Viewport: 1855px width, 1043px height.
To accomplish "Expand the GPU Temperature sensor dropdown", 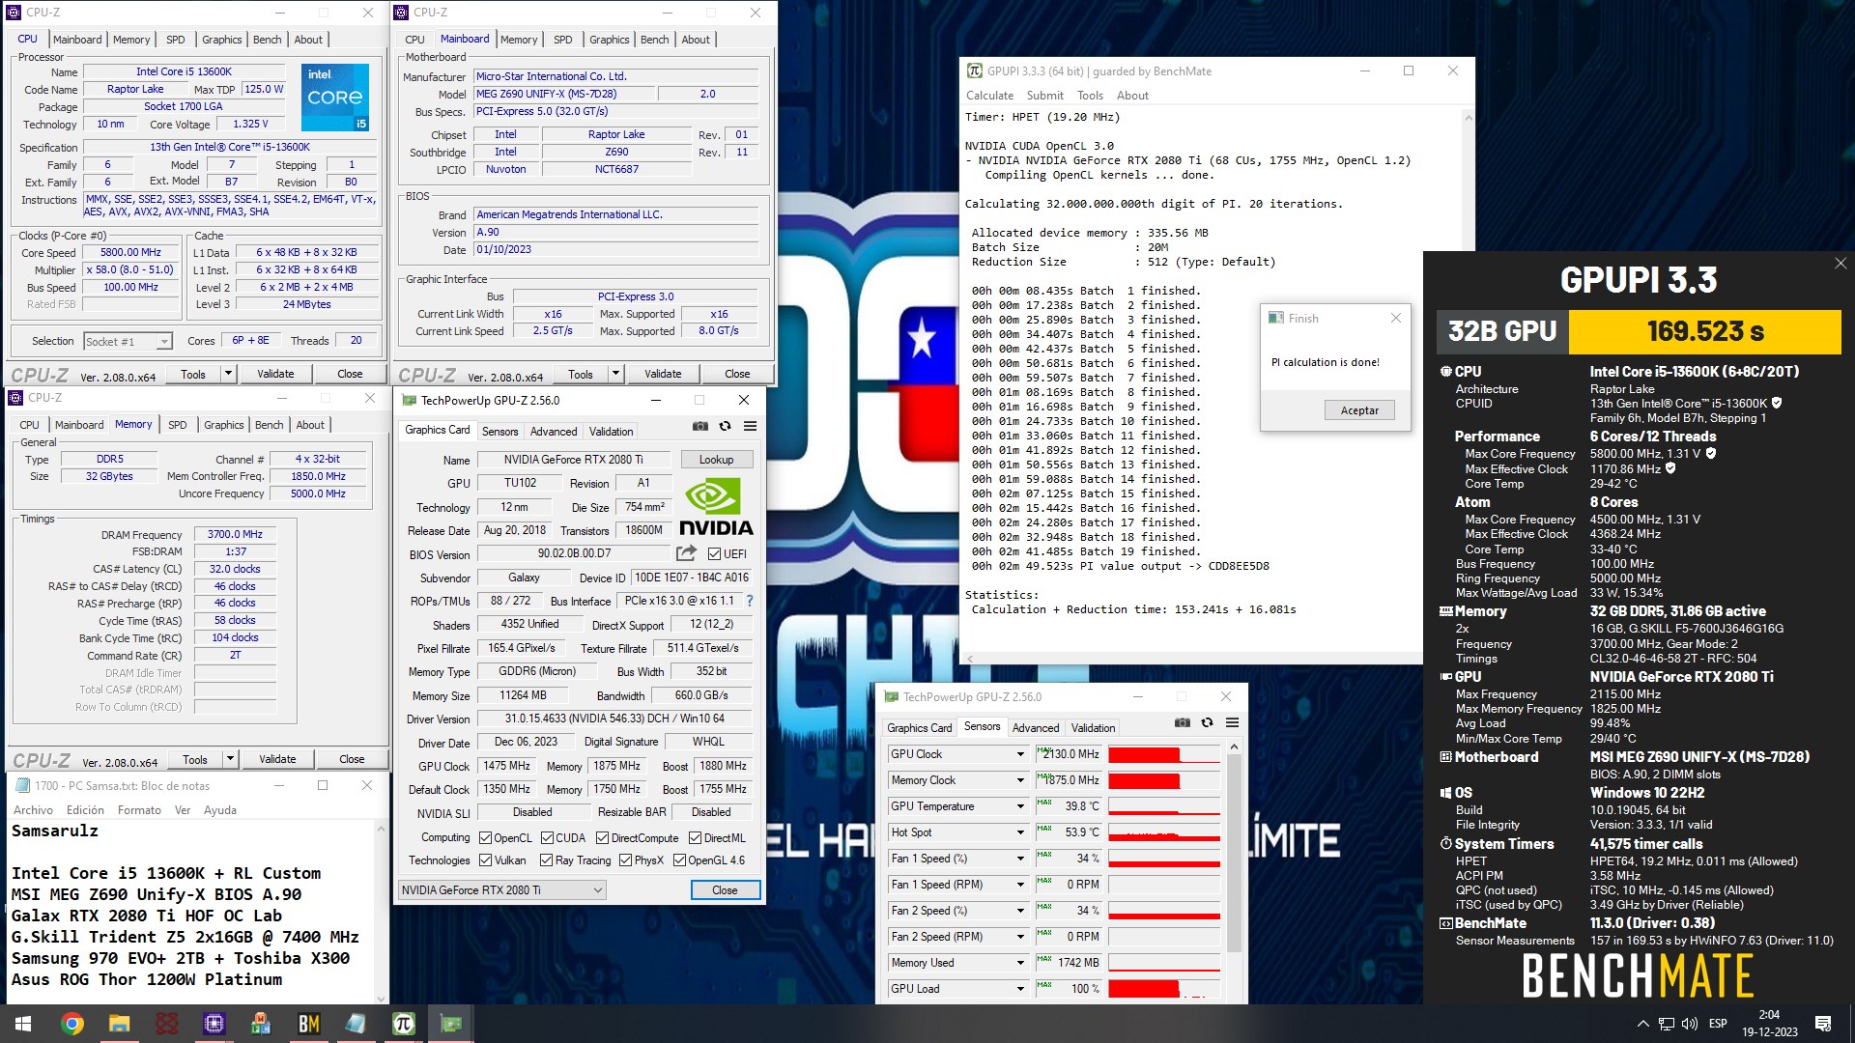I will [1019, 806].
